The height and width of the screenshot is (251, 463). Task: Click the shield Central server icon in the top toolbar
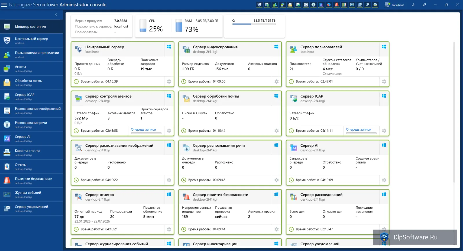pyautogui.click(x=260, y=5)
